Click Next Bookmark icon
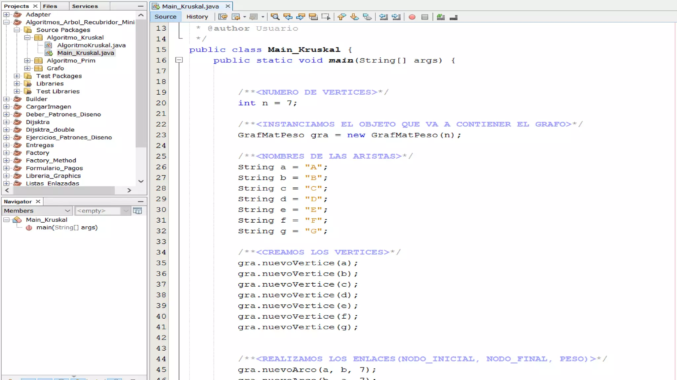 click(354, 17)
